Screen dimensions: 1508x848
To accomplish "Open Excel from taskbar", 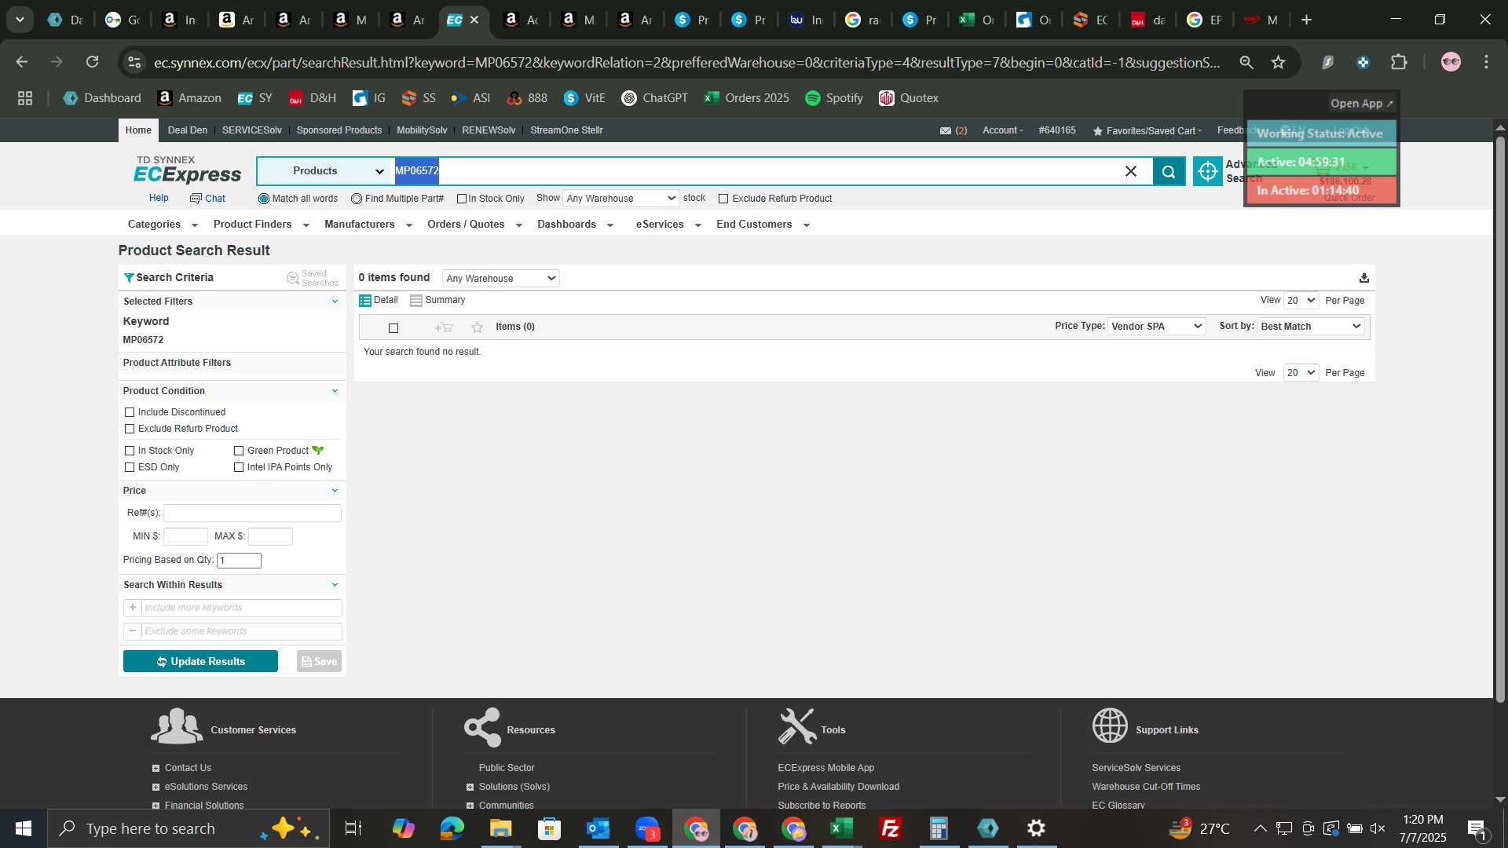I will click(x=842, y=828).
